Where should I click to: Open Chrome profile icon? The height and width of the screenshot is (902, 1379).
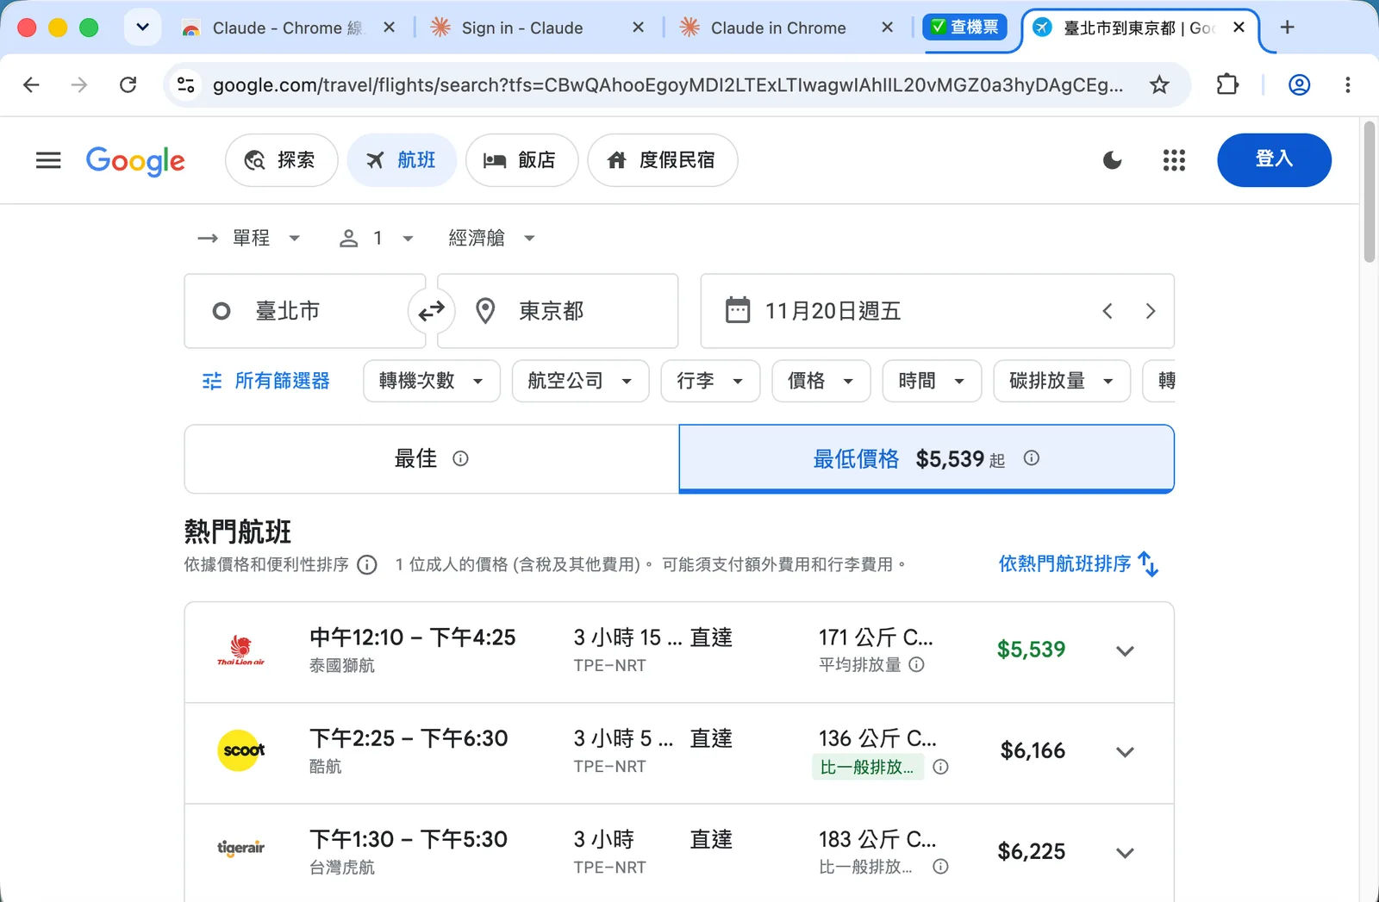pyautogui.click(x=1299, y=84)
